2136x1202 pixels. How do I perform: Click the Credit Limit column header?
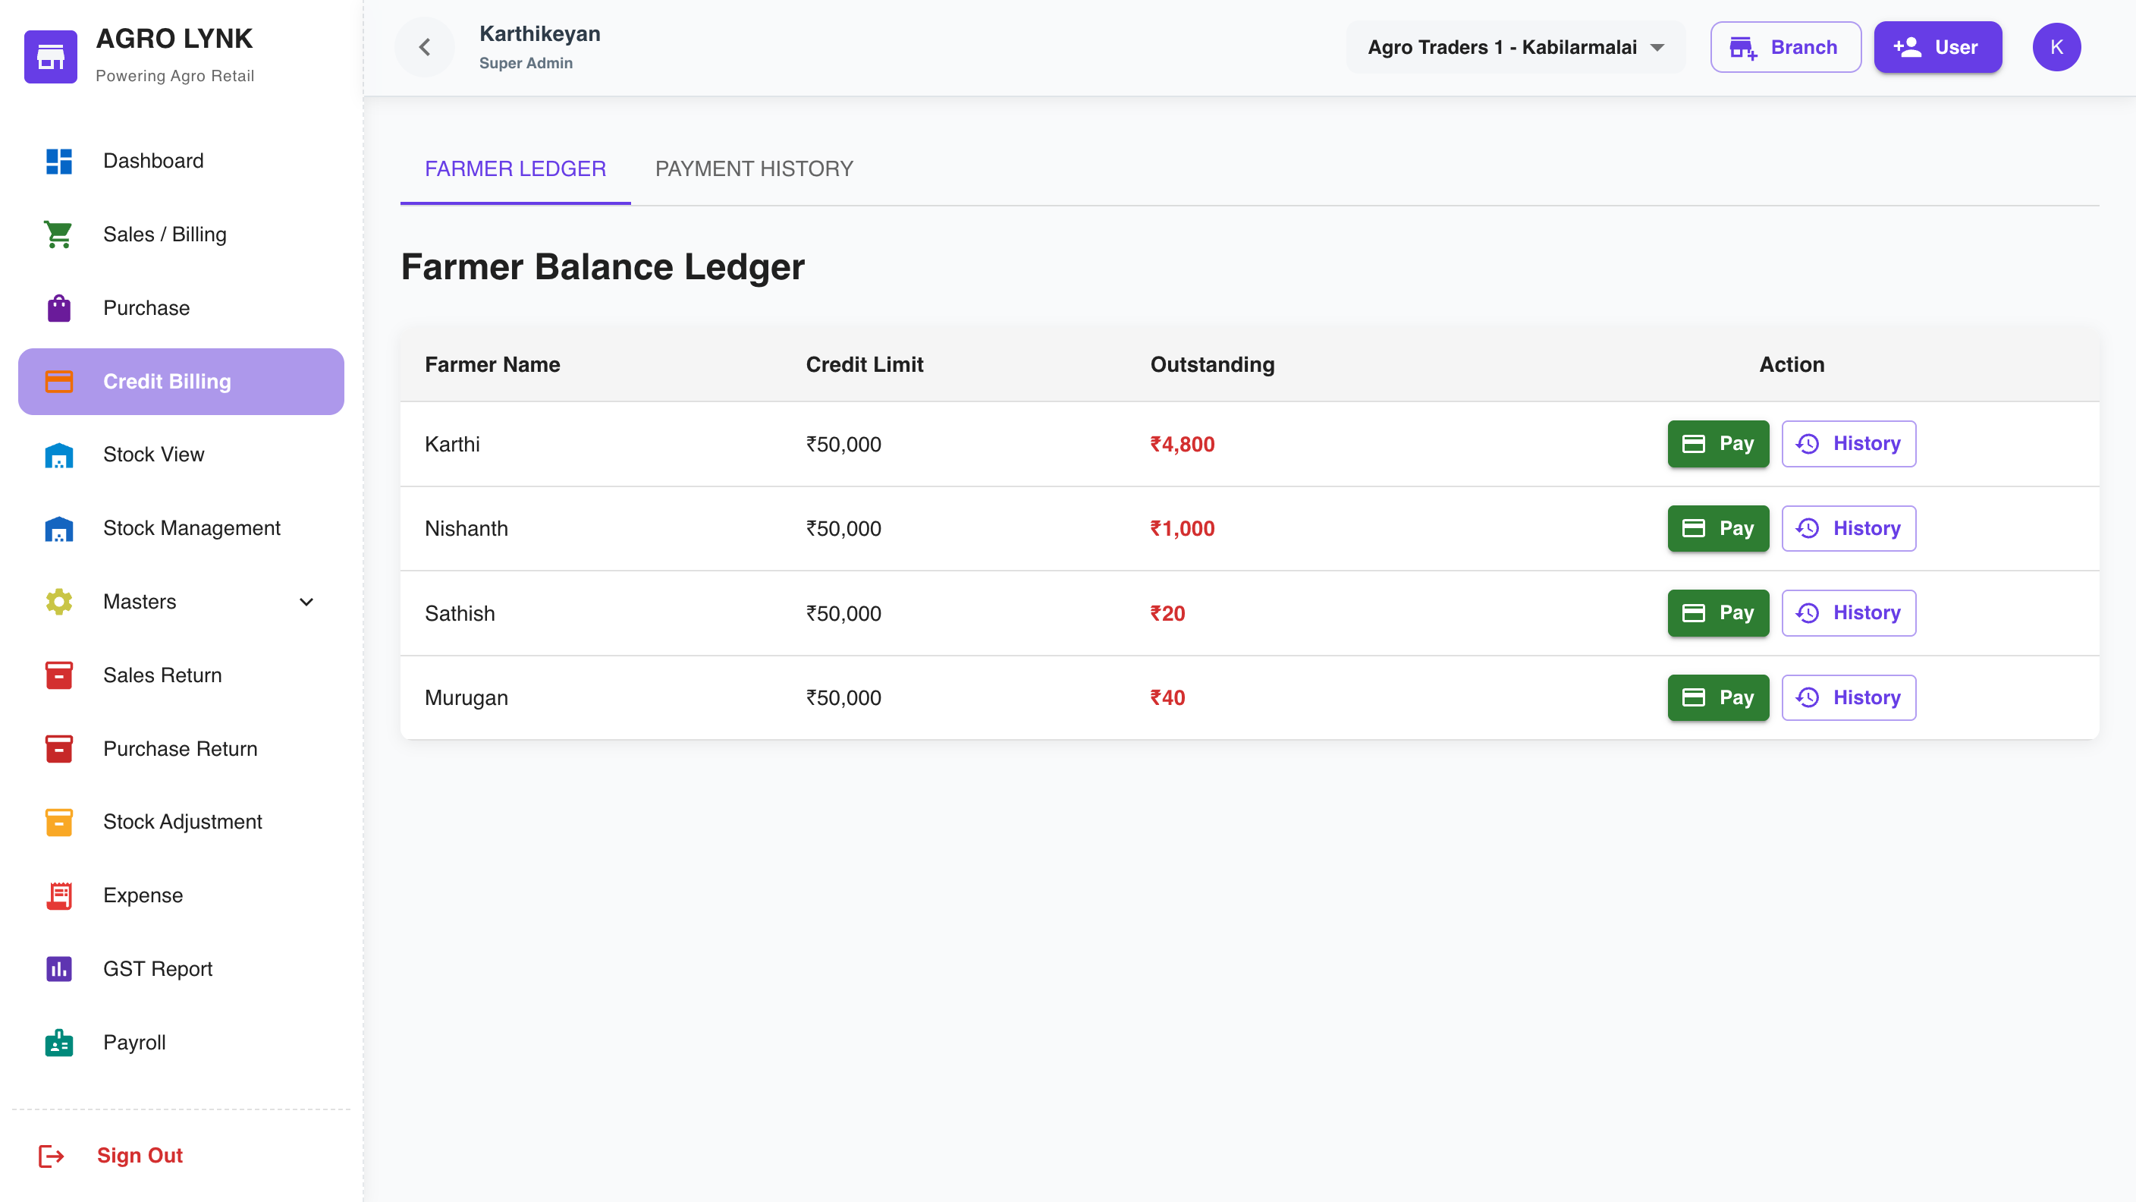coord(864,365)
